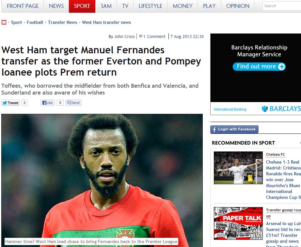Open the Cristiano Ronaldo celebration thumbnail
The height and width of the screenshot is (247, 301).
point(238,168)
